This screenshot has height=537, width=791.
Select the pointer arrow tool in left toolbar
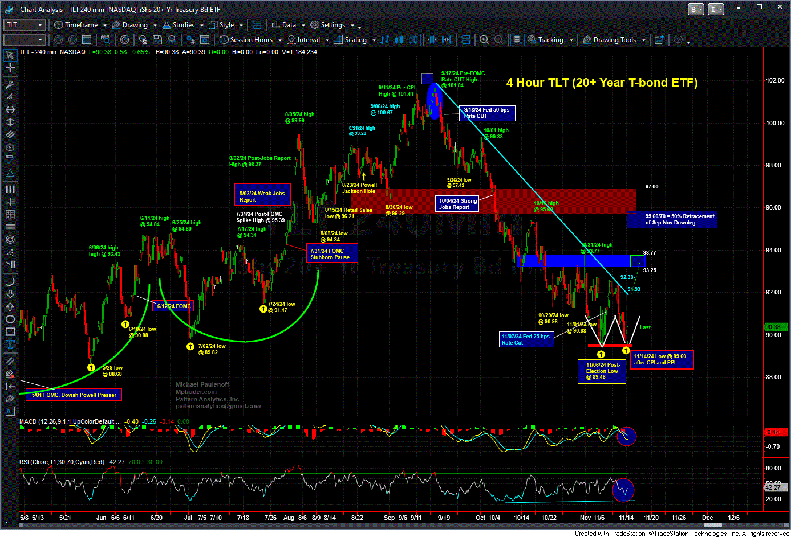pos(10,55)
